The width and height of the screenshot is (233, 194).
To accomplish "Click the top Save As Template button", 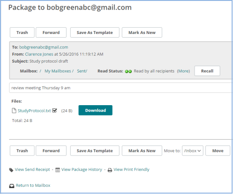I will 95,33.
